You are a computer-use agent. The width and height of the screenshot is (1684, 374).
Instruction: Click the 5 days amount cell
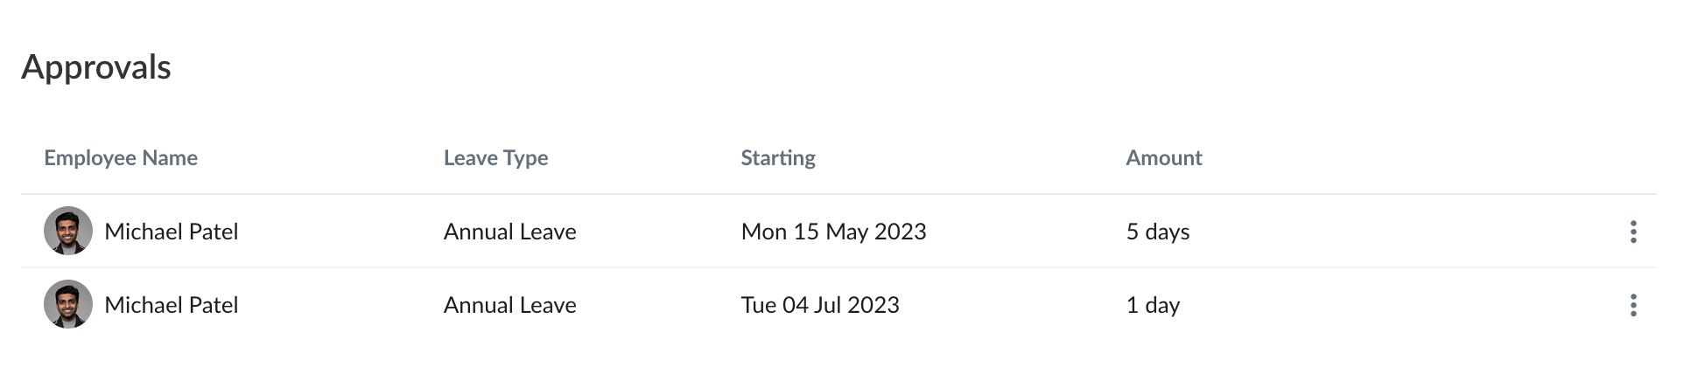1158,232
